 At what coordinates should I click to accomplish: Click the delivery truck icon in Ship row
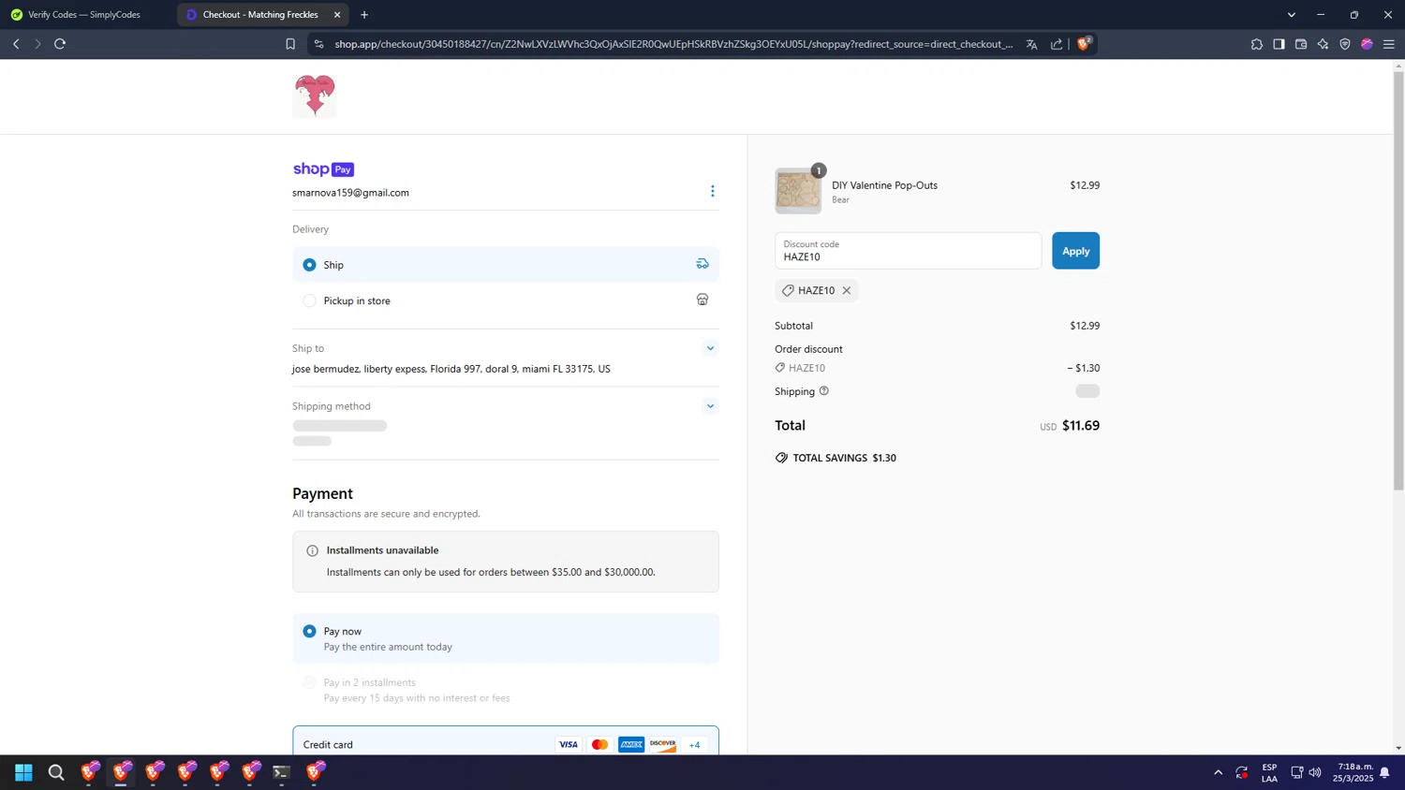pyautogui.click(x=702, y=264)
